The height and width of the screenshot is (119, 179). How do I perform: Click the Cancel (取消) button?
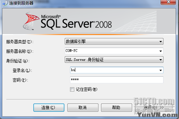(x=83, y=107)
